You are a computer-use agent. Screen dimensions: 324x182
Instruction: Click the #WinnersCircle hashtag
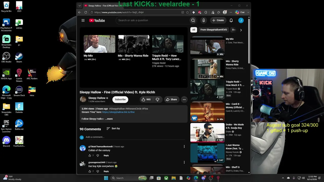[x=133, y=109]
